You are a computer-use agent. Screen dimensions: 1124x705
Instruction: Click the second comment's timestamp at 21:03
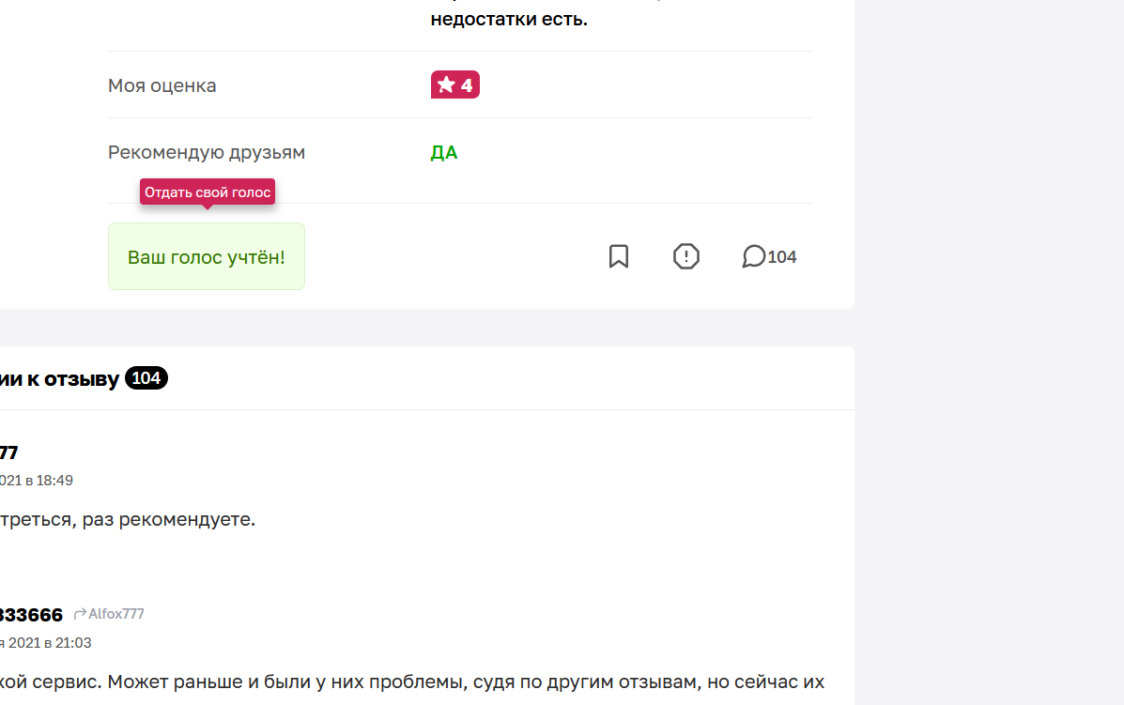click(x=46, y=643)
